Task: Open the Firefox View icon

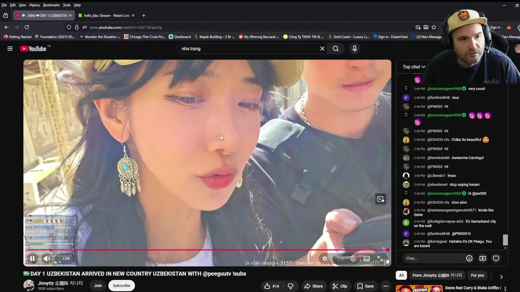Action: click(x=5, y=15)
